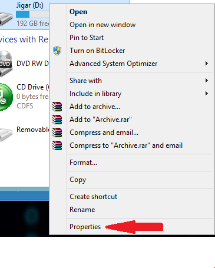Choose Add to "Archive.rar" option

coord(140,120)
